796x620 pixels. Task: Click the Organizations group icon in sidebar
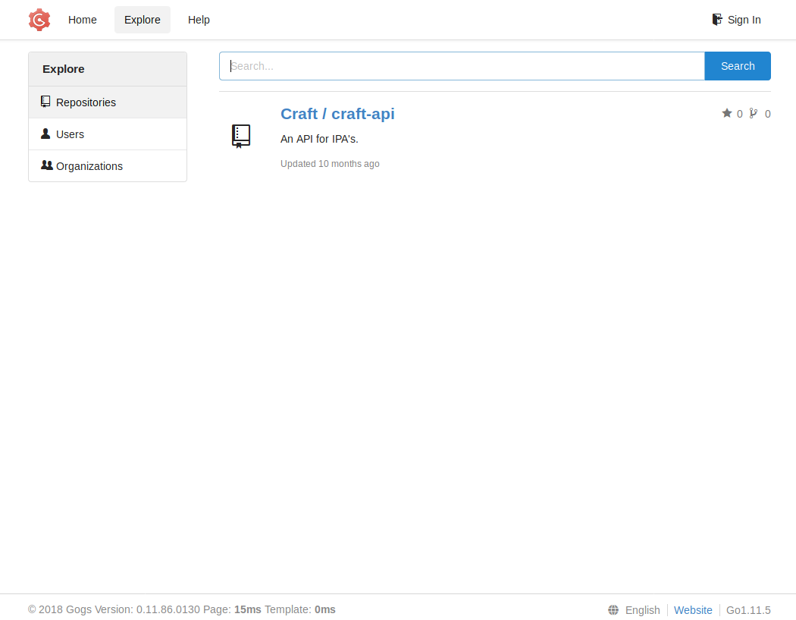tap(47, 165)
